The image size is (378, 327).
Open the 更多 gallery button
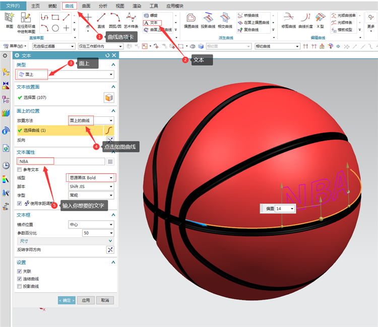pyautogui.click(x=371, y=22)
